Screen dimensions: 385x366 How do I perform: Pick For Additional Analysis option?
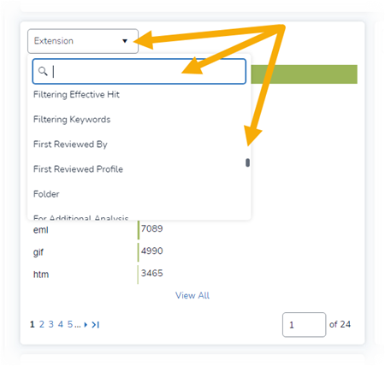click(x=80, y=217)
